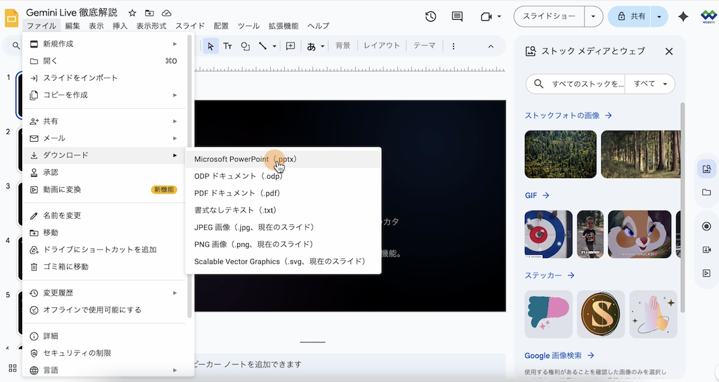Open the comments speech bubble icon
This screenshot has width=719, height=382.
click(457, 17)
